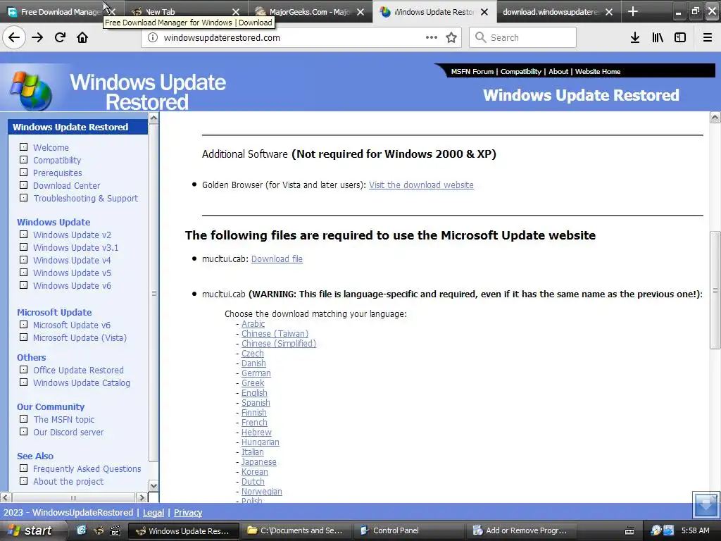Click the blue download arrow icon at bottom right

tap(706, 505)
